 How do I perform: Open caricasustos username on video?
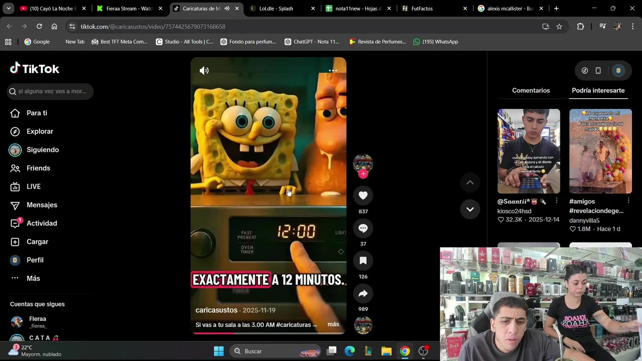tap(216, 310)
